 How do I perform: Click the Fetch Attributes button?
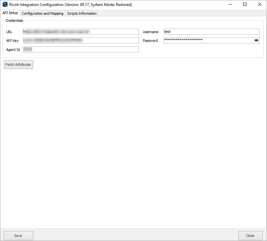[x=19, y=64]
